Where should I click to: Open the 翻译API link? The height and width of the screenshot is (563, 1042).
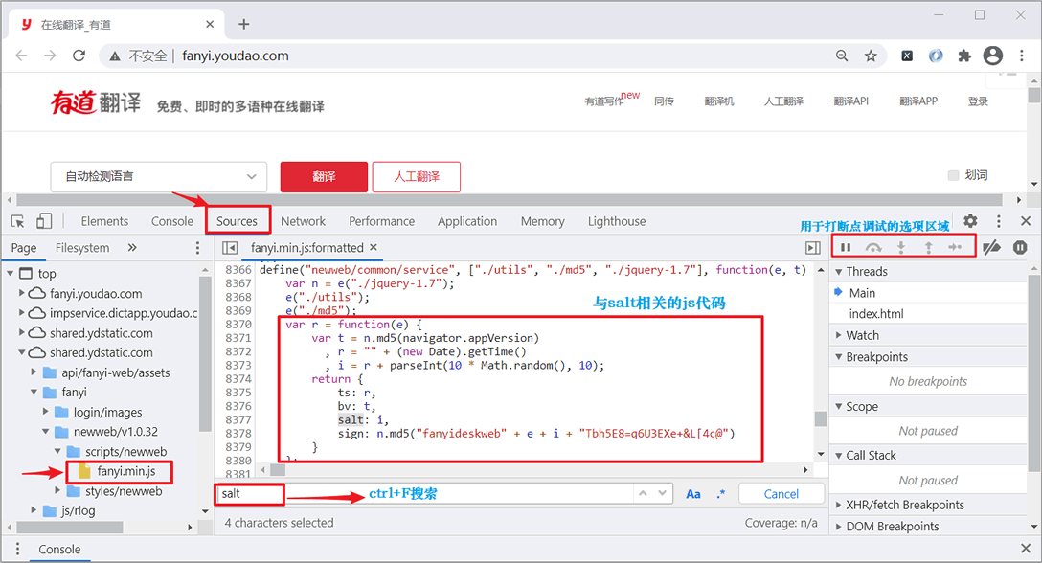pos(850,101)
